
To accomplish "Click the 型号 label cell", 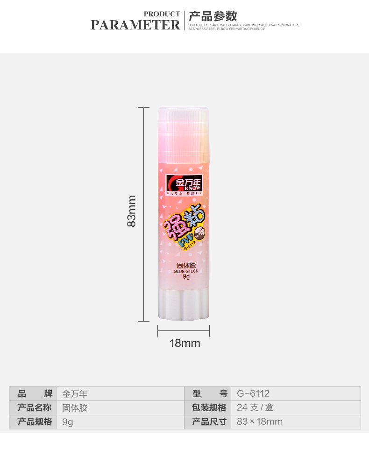I will point(208,394).
